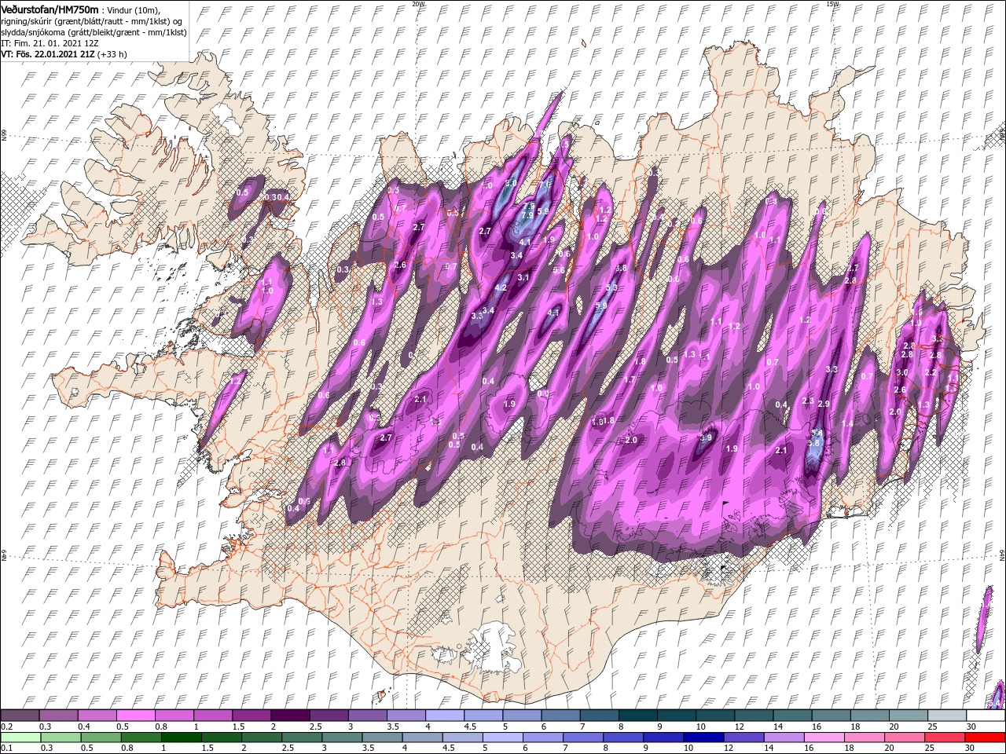Click the 3.0 value in the Eastfjords

(902, 372)
